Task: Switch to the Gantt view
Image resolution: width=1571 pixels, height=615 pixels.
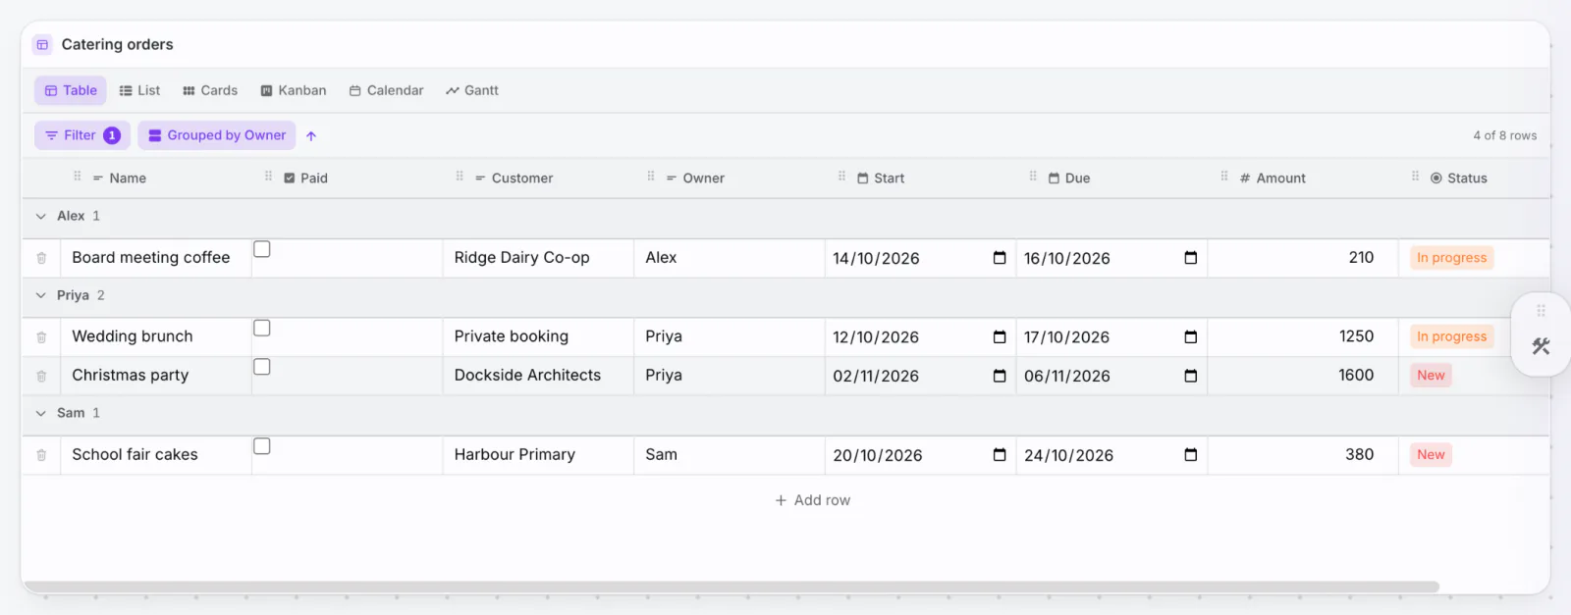Action: (472, 90)
